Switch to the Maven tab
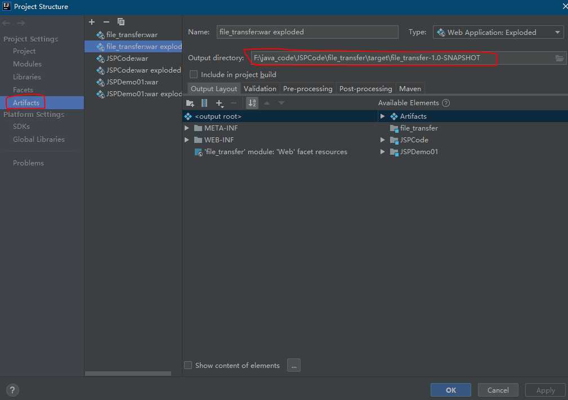The width and height of the screenshot is (568, 400). [410, 89]
